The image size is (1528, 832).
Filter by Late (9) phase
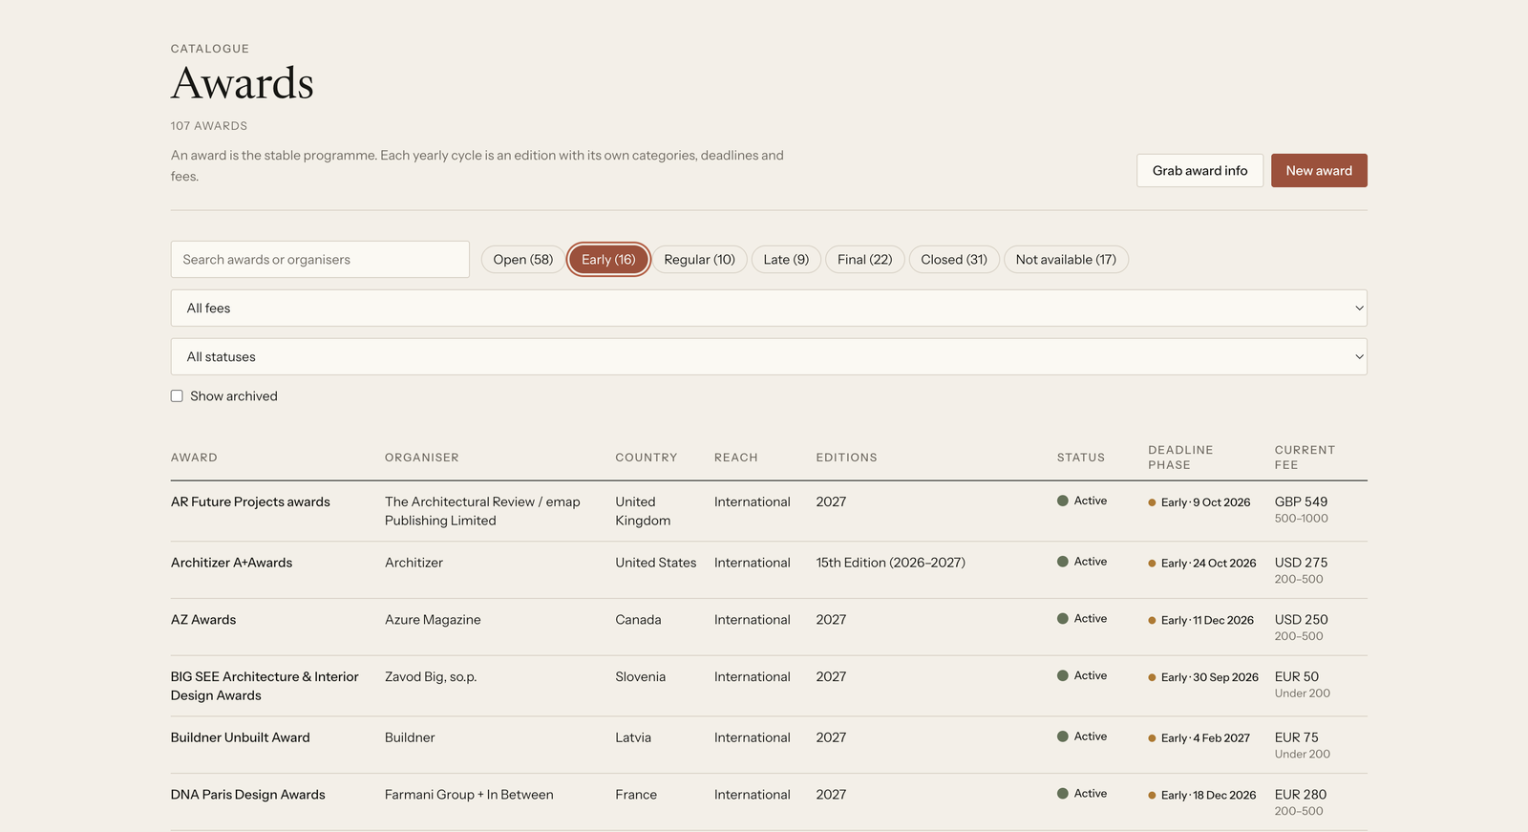pyautogui.click(x=786, y=259)
